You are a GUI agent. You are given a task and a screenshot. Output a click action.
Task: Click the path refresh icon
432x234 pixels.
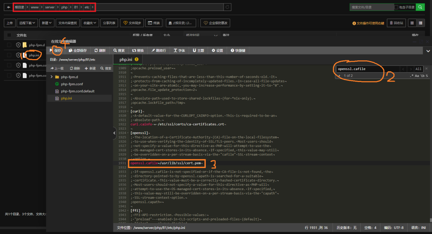(x=227, y=7)
